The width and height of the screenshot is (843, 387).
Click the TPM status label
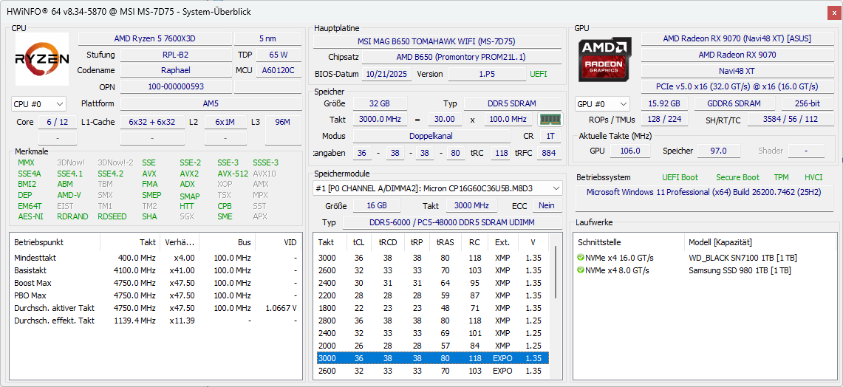781,177
